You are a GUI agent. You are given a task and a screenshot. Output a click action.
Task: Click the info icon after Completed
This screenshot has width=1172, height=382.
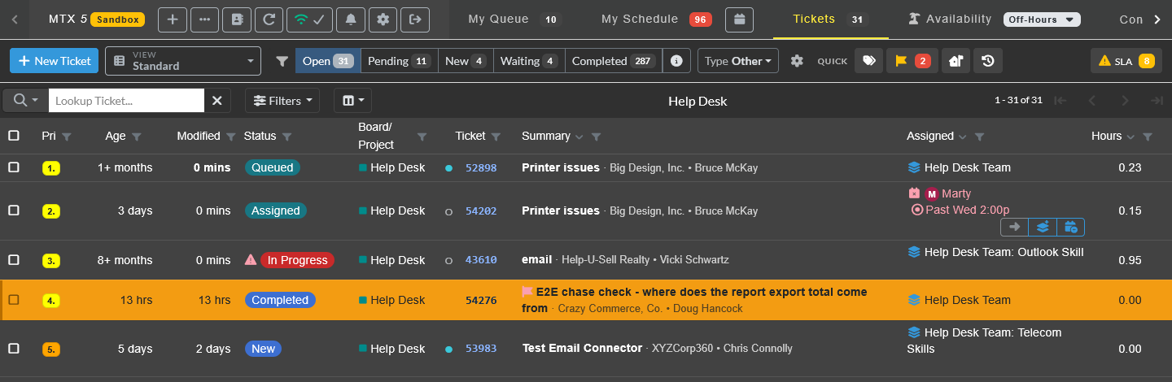[x=676, y=61]
